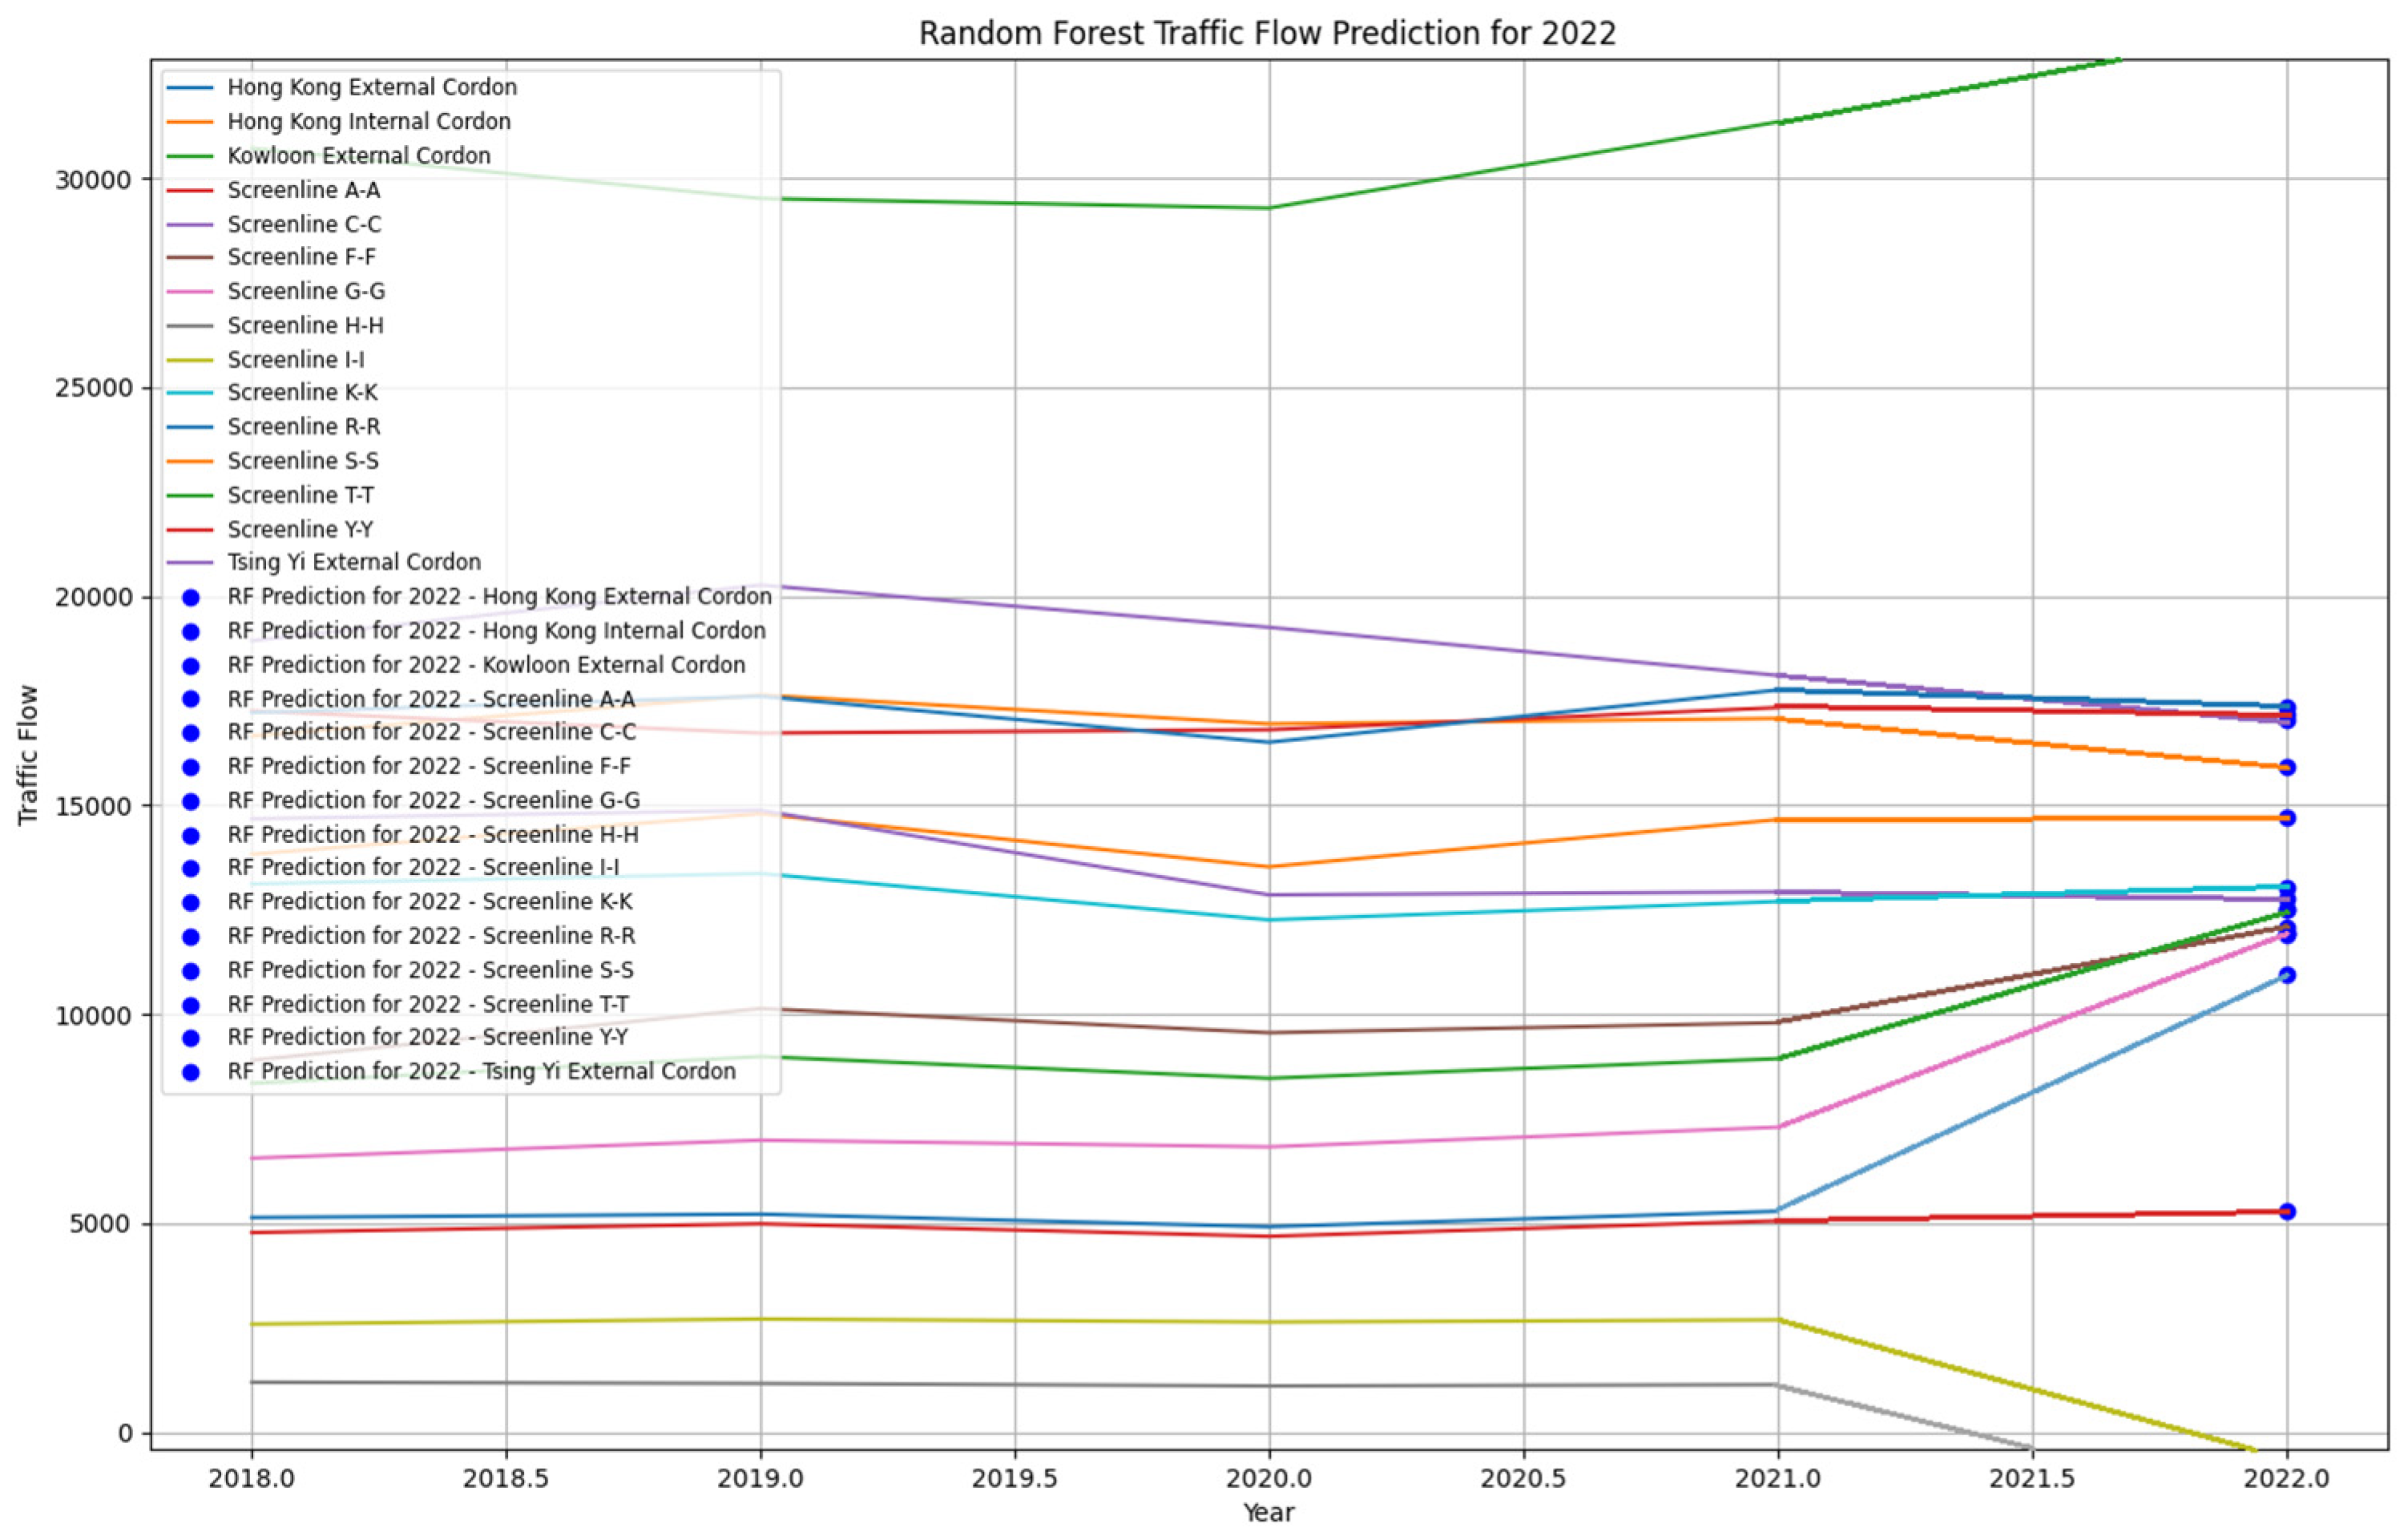The height and width of the screenshot is (1540, 2408).
Task: Click the blue 2022 prediction dot near 5000
Action: [x=2286, y=1211]
